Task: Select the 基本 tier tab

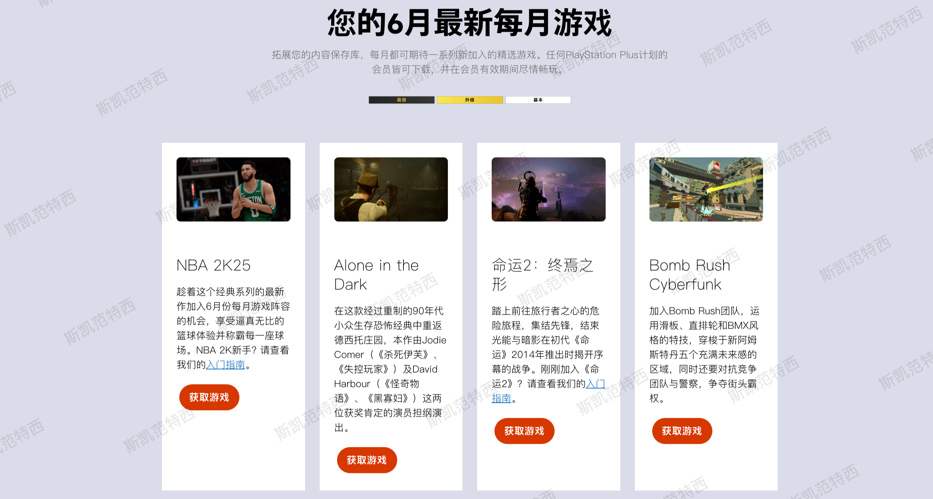Action: [538, 100]
